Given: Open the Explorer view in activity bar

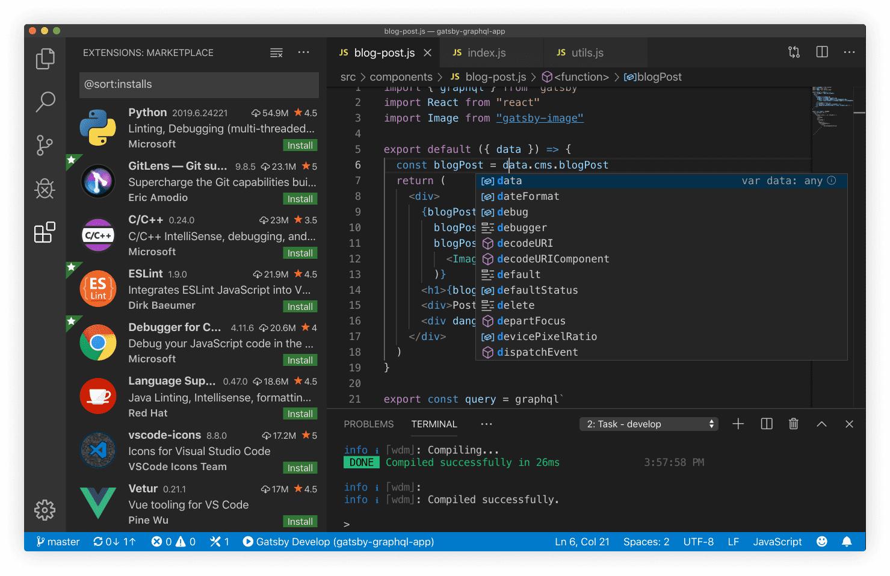Looking at the screenshot, I should pyautogui.click(x=45, y=59).
